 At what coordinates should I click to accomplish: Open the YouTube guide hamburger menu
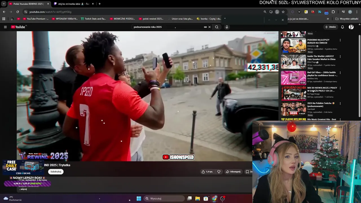point(5,27)
